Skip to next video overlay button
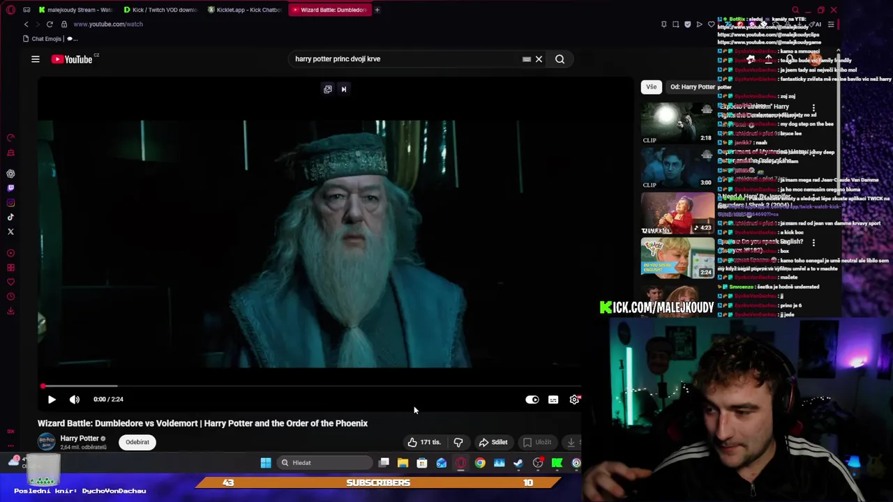This screenshot has height=502, width=893. (343, 89)
